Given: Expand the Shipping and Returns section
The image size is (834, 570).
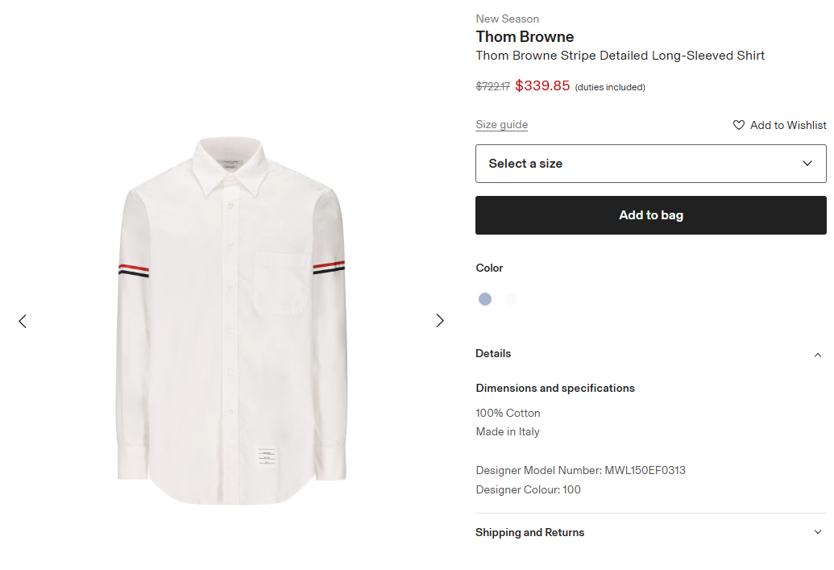Looking at the screenshot, I should click(530, 533).
